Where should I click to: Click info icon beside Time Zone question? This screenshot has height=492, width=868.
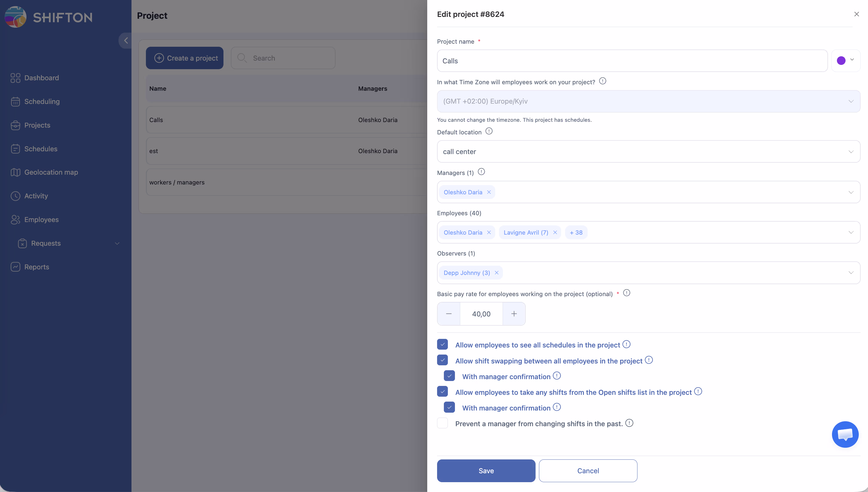pos(603,81)
